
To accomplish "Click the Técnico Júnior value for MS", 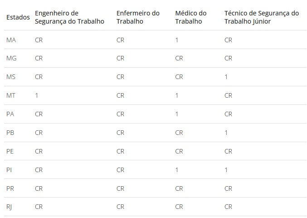I will tap(226, 77).
